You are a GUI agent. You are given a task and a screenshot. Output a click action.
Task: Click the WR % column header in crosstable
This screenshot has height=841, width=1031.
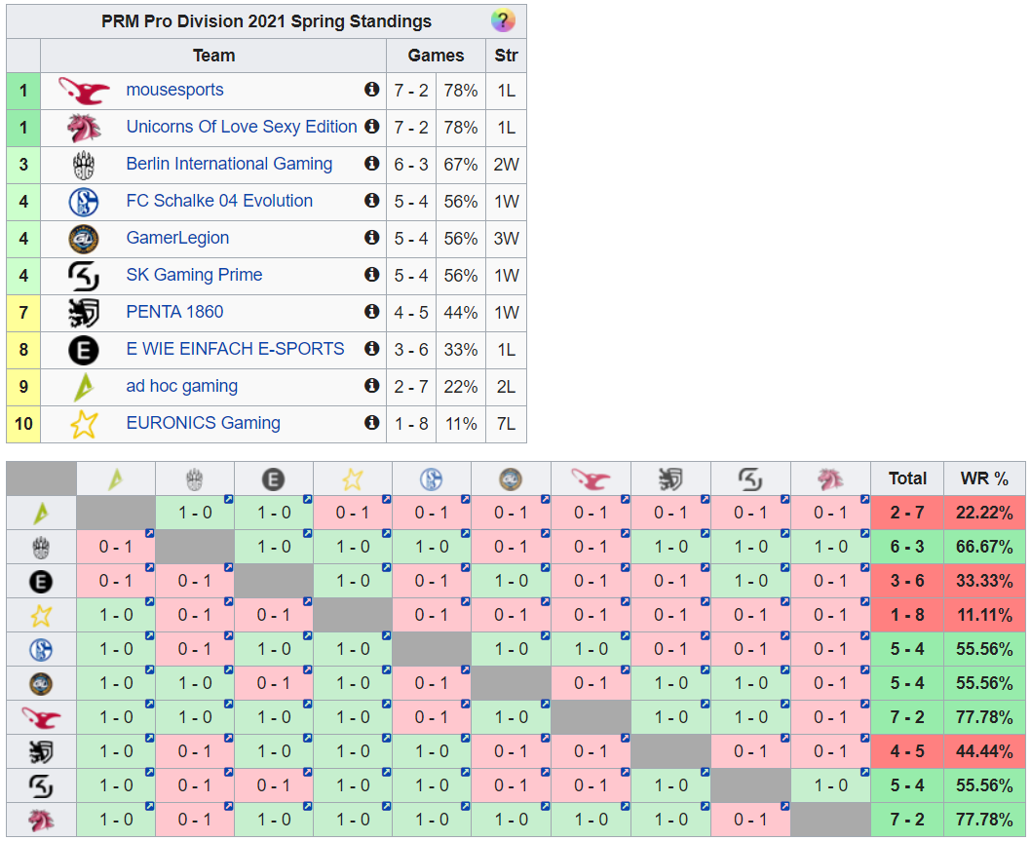click(x=984, y=478)
